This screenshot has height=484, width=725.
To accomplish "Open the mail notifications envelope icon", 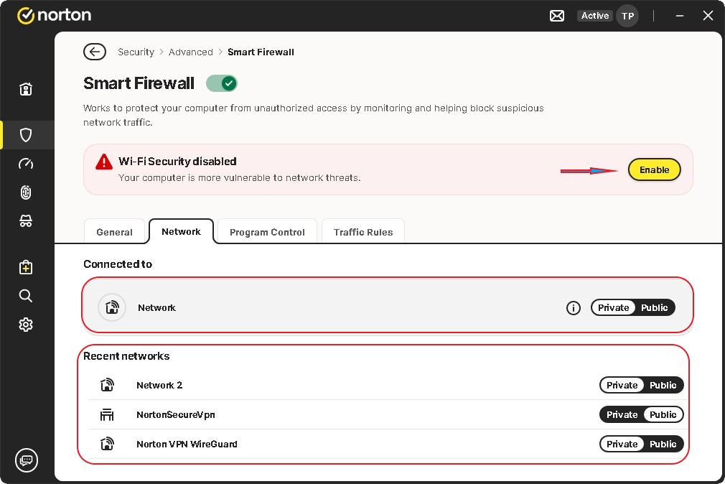I will [557, 16].
